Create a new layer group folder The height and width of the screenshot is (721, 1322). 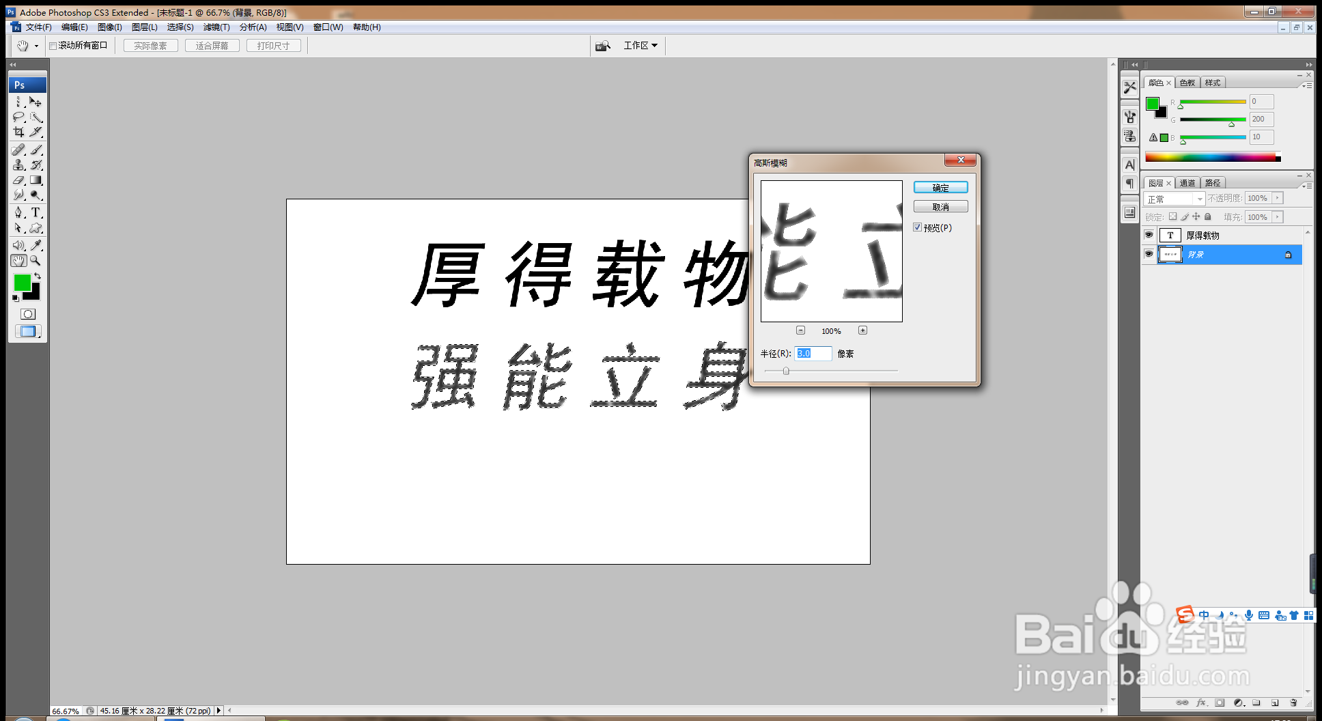click(1256, 703)
